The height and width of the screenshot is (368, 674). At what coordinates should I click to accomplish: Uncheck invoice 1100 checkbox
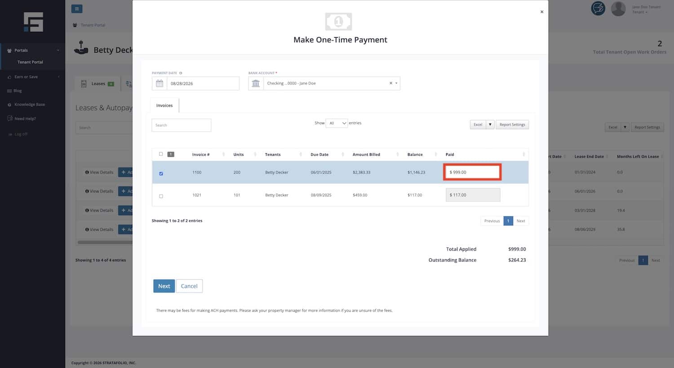click(x=161, y=173)
